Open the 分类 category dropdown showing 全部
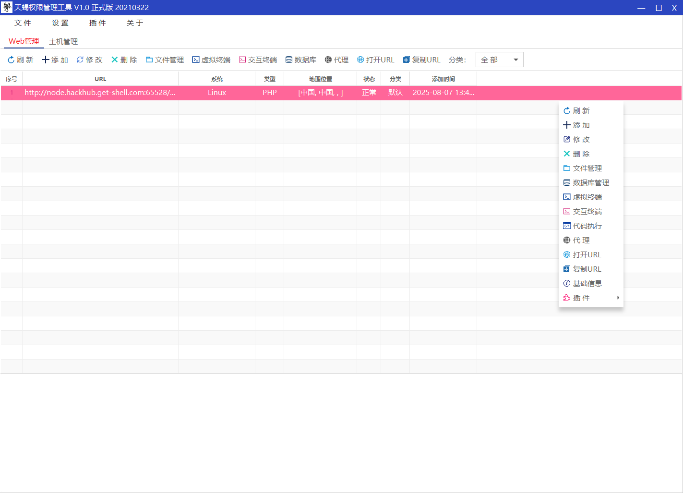The width and height of the screenshot is (683, 493). click(x=499, y=60)
